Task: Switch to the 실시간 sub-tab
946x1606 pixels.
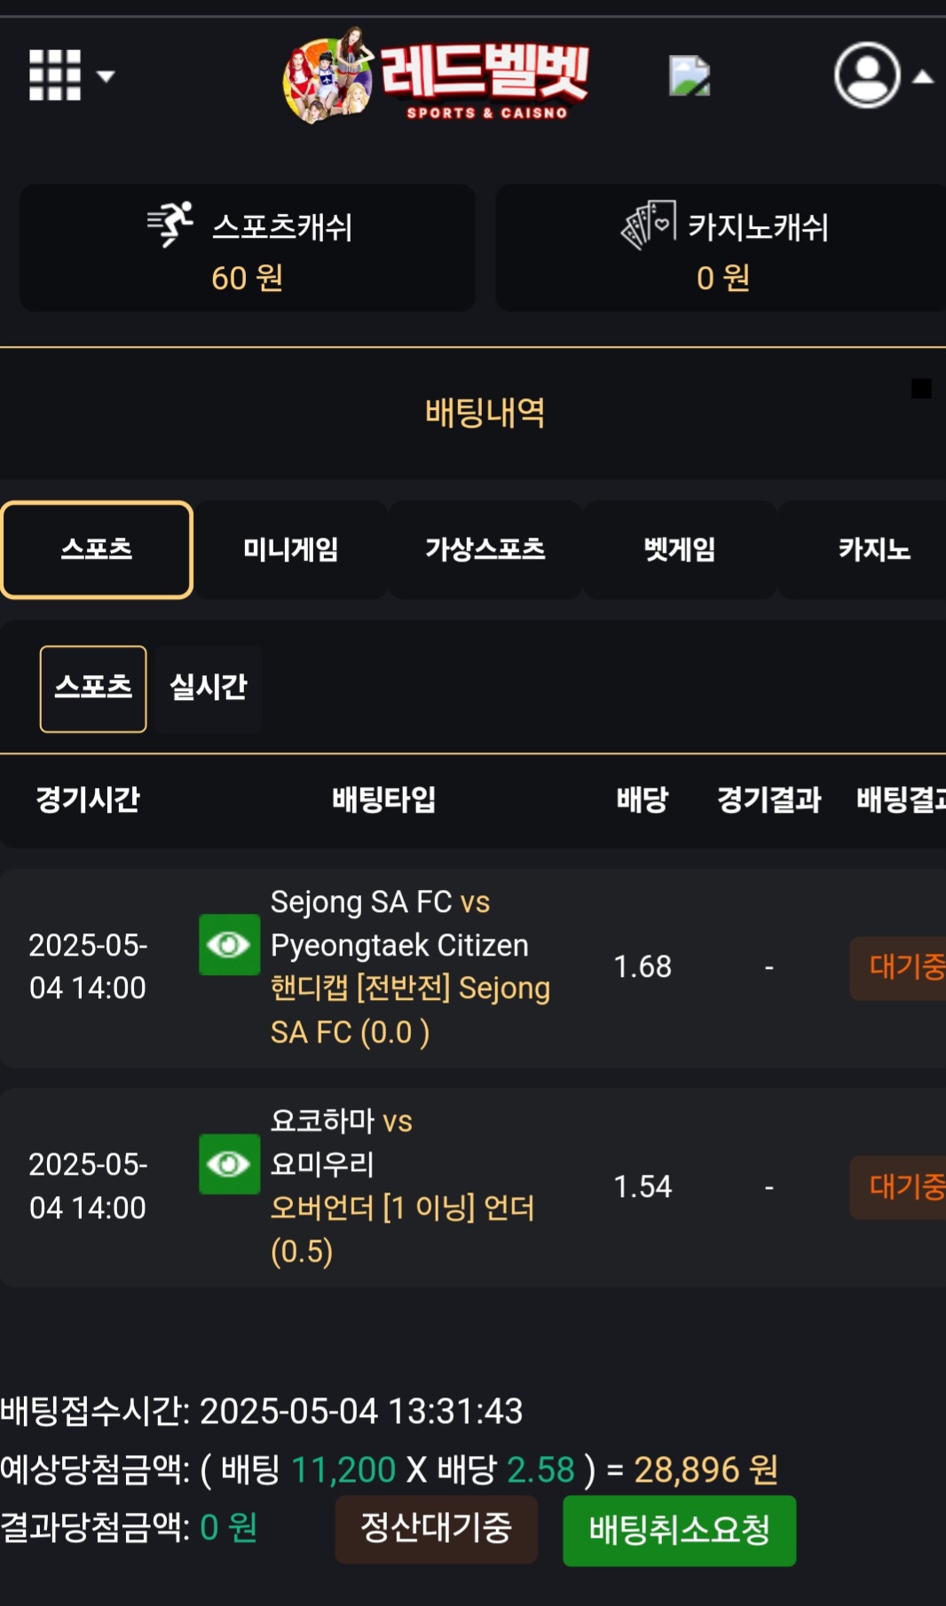Action: [209, 689]
